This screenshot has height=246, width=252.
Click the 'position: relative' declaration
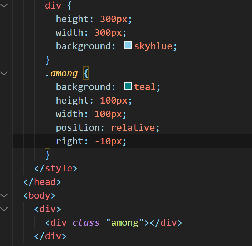click(108, 128)
